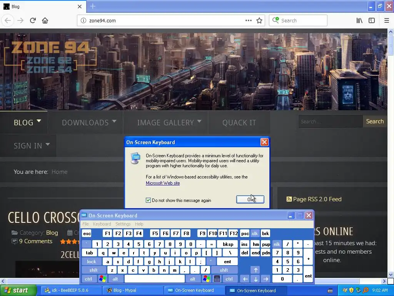
Task: Click the up arrow key on On-Screen Keyboard
Action: (255, 270)
